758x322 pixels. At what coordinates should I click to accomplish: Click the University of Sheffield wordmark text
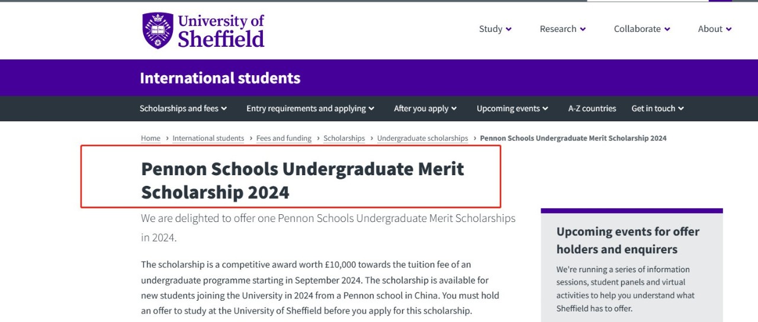(x=221, y=31)
